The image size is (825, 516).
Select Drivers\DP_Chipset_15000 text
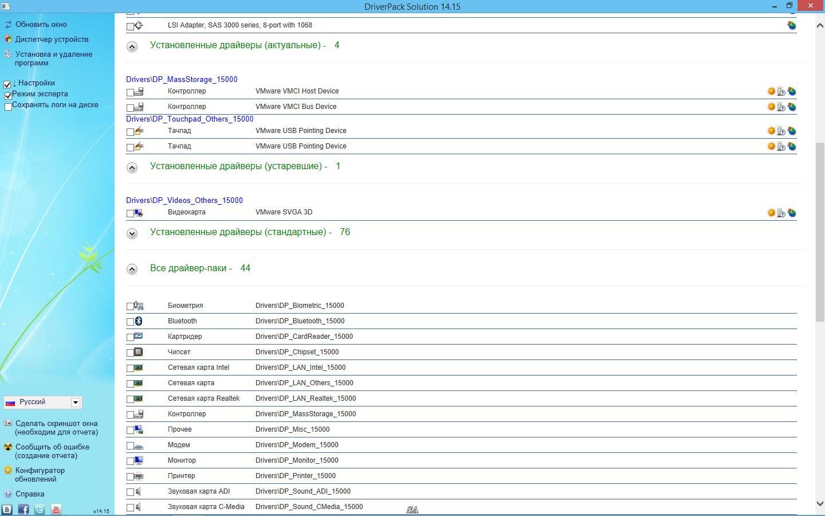pyautogui.click(x=297, y=352)
